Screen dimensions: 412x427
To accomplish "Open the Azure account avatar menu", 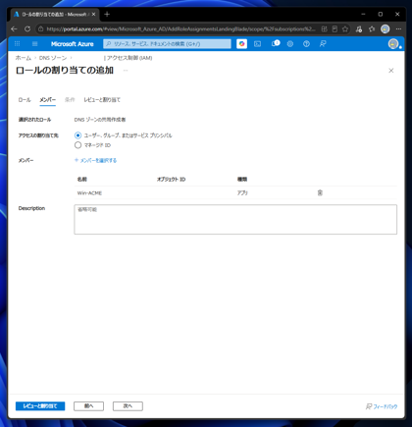I will tap(393, 44).
